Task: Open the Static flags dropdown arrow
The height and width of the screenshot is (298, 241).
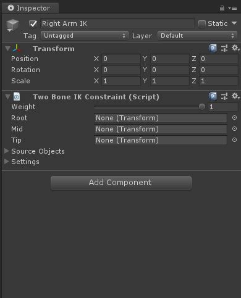Action: click(x=234, y=23)
